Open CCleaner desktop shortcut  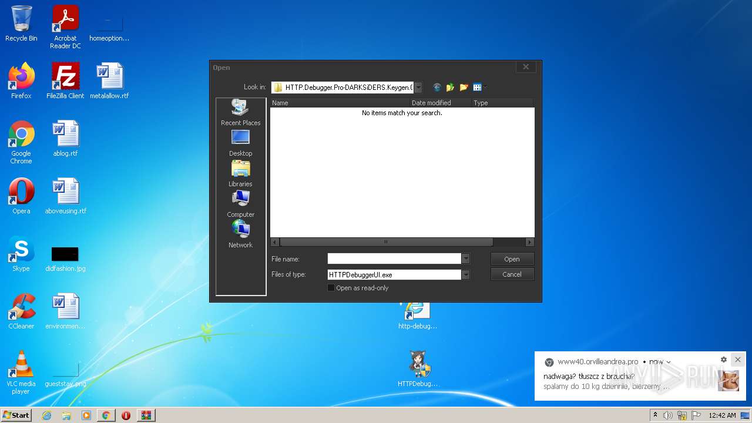(x=21, y=311)
